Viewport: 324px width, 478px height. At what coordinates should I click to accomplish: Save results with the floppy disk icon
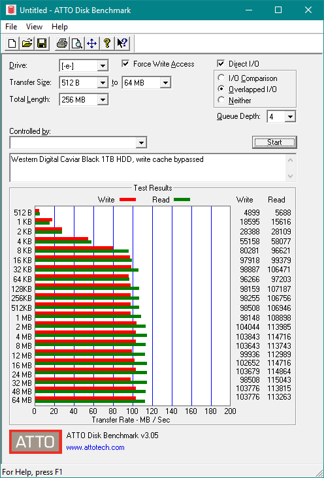[x=42, y=43]
